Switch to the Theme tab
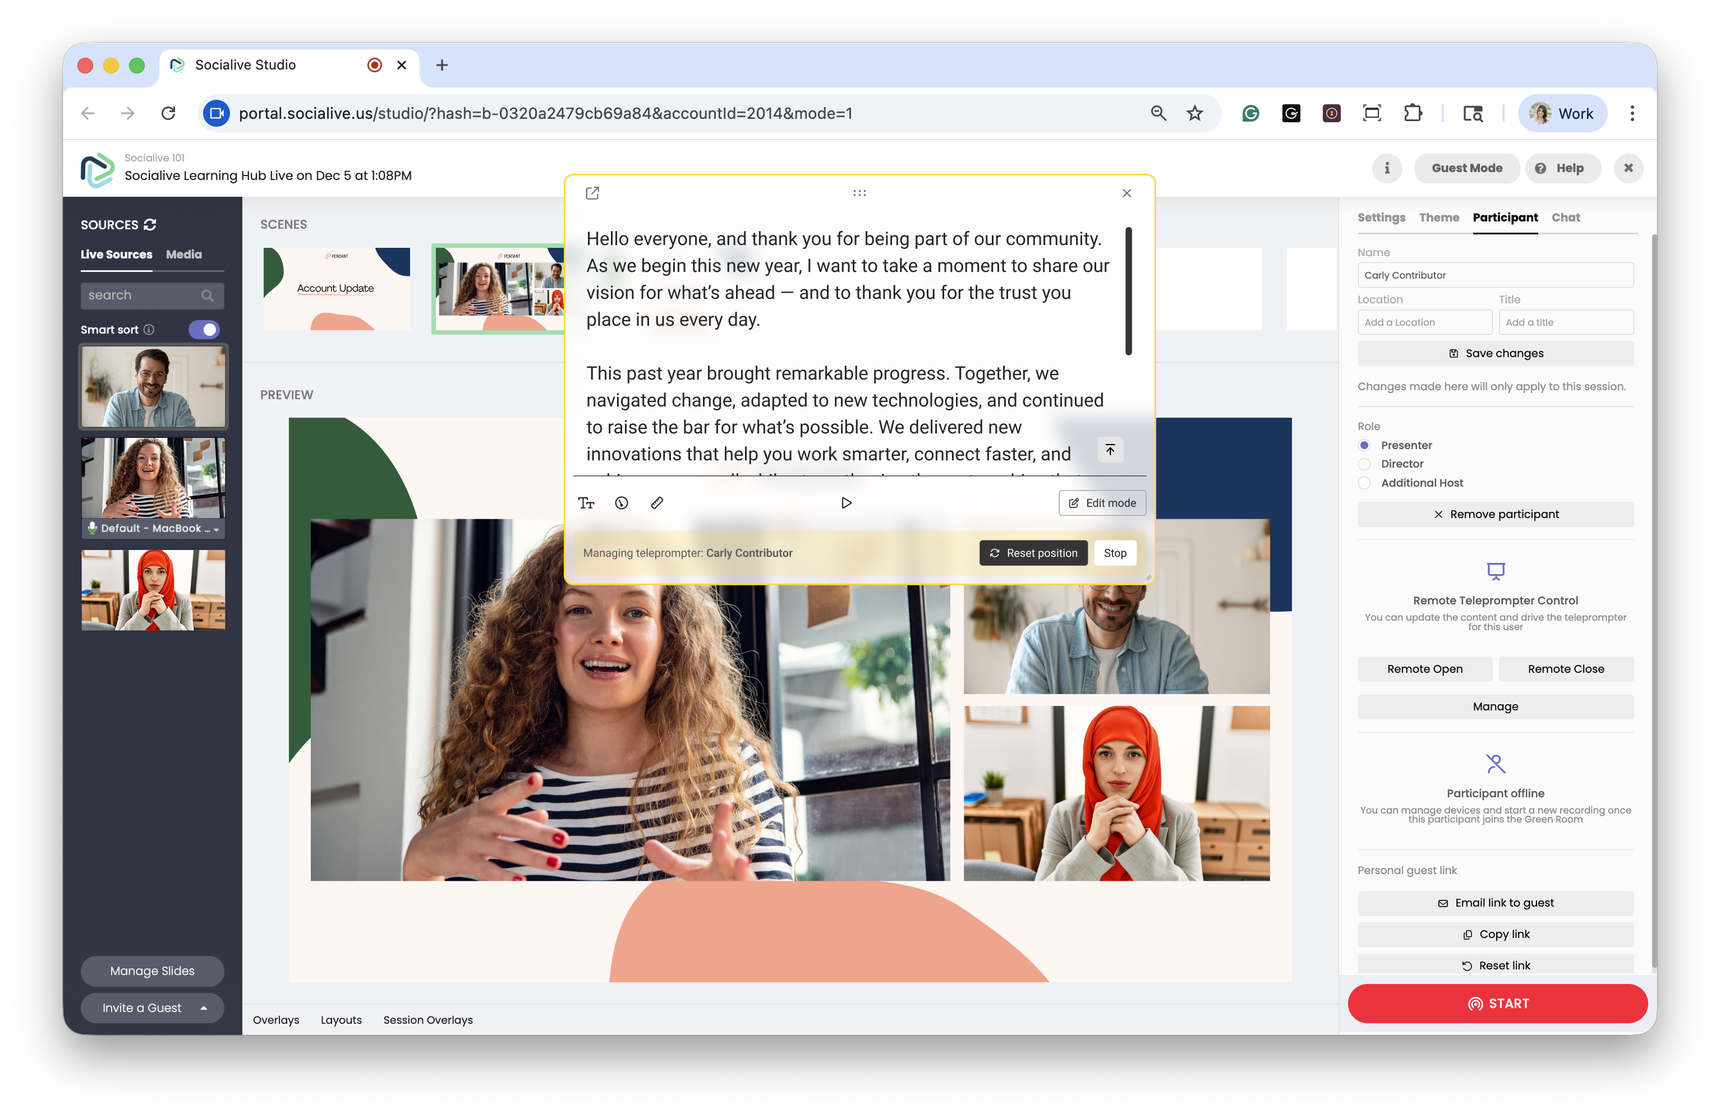The width and height of the screenshot is (1720, 1118). pyautogui.click(x=1439, y=218)
